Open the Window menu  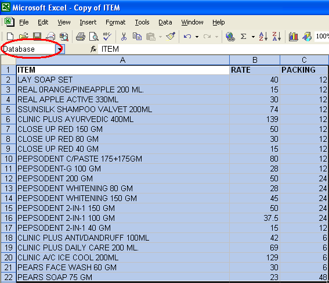click(192, 22)
